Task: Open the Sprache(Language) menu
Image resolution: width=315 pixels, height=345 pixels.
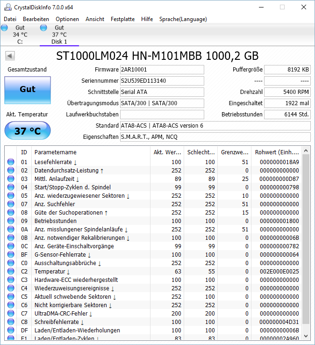Action: 183,19
